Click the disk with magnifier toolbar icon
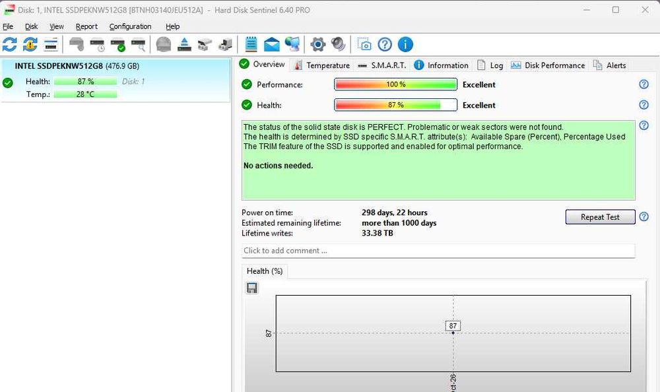 click(139, 44)
